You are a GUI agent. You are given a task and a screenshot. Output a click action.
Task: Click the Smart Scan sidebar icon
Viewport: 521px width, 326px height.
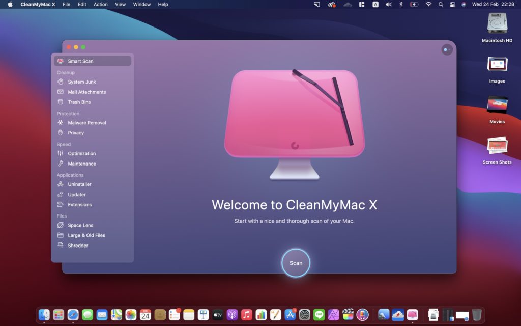click(61, 61)
